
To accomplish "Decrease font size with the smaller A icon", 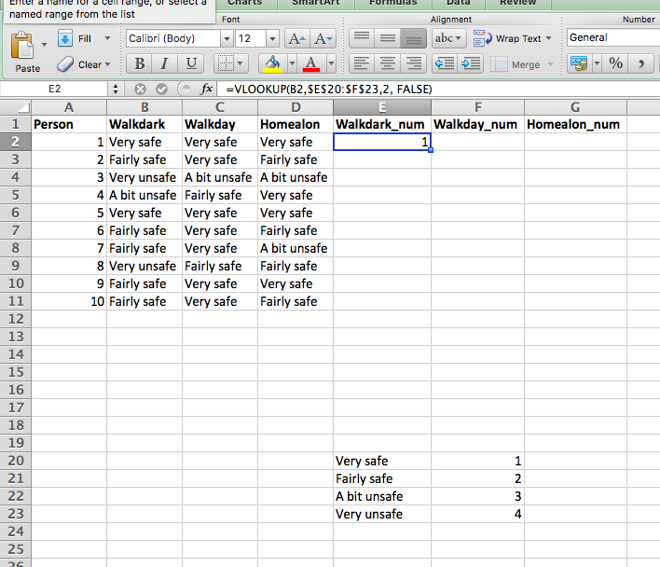I will tap(323, 39).
